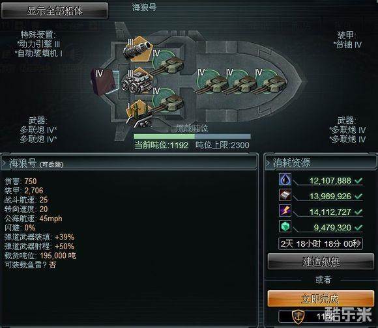Click the gold anchor shield icon
Image resolution: width=378 pixels, height=328 pixels.
298,317
